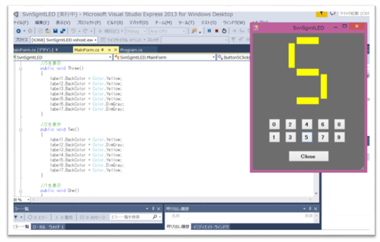
Task: Open the SvnSgmtLED.MainForm class dropdown
Action: (165, 58)
